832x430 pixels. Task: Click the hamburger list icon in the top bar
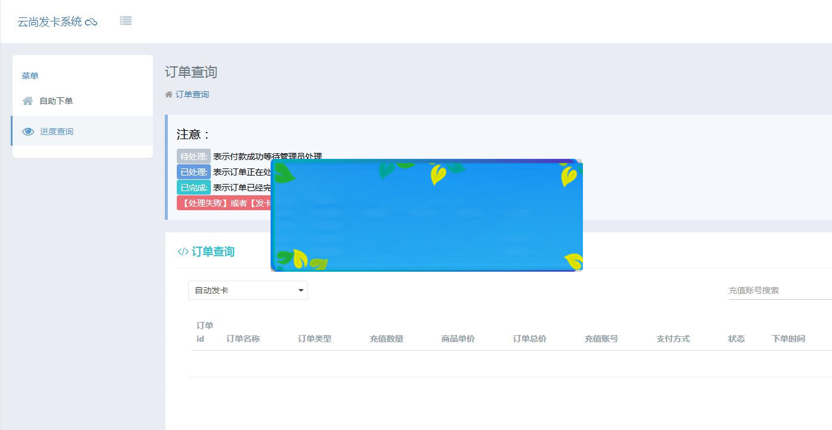125,20
